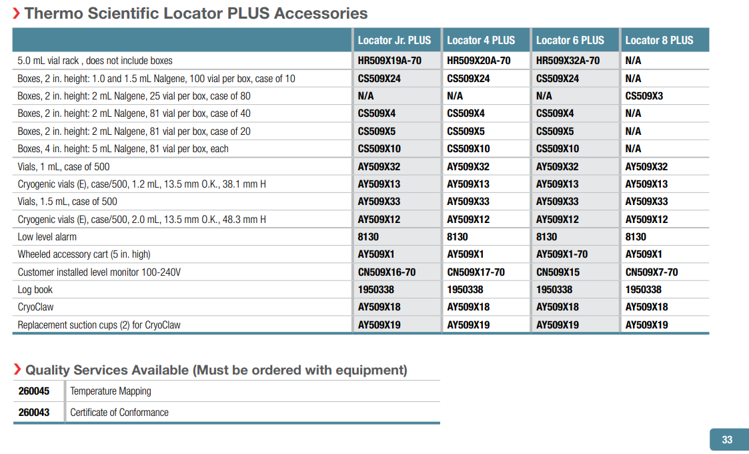Click the "Replacement suction cups (2) for CryoClaw" label
This screenshot has height=454, width=749.
pyautogui.click(x=99, y=325)
